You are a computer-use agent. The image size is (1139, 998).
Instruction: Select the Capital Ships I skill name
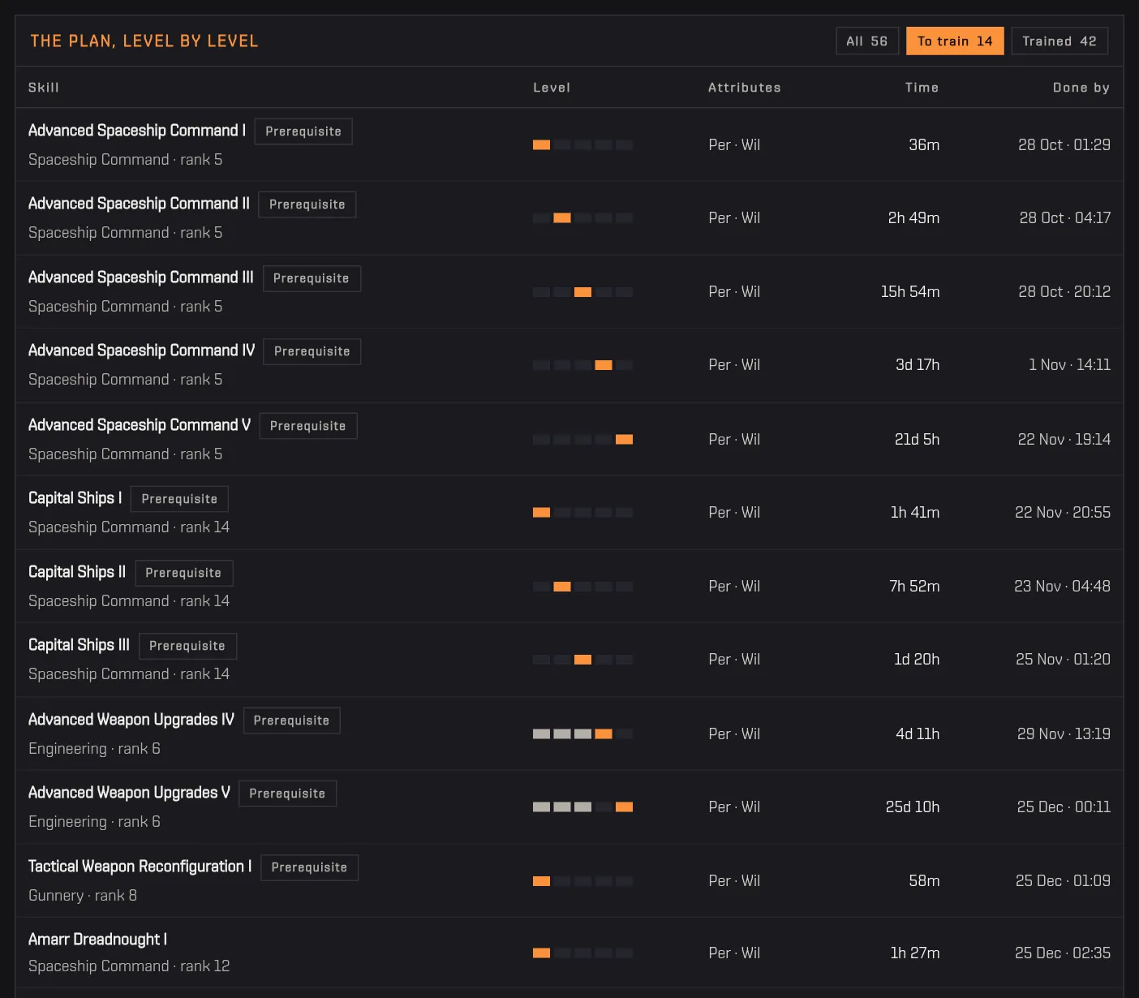tap(75, 498)
